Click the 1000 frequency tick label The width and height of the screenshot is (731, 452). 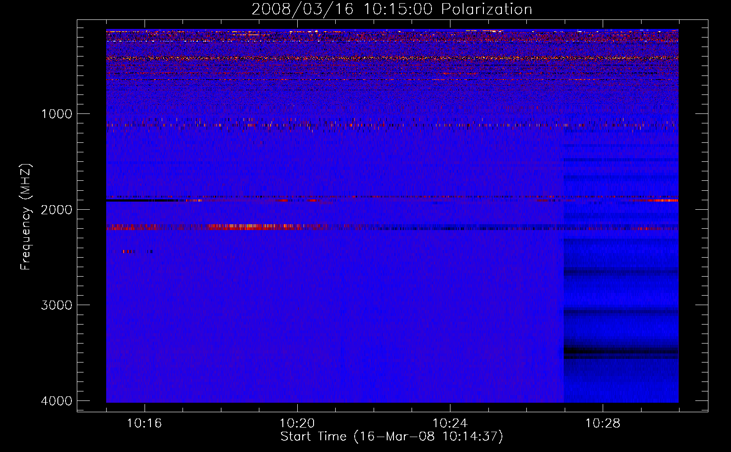pos(56,114)
